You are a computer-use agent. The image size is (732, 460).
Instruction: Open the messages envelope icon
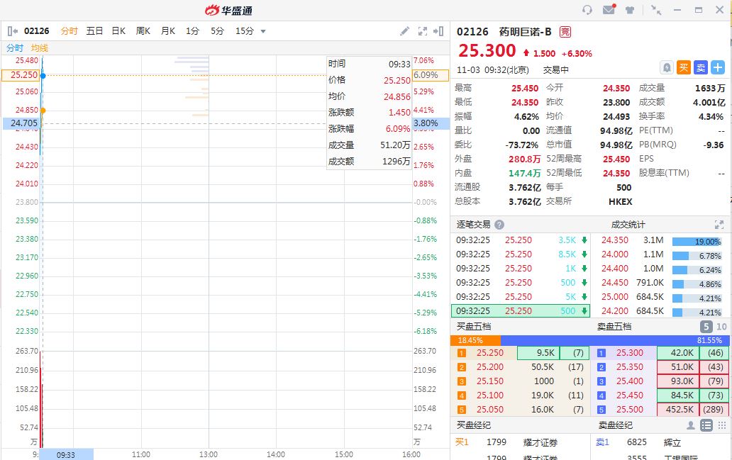point(609,10)
